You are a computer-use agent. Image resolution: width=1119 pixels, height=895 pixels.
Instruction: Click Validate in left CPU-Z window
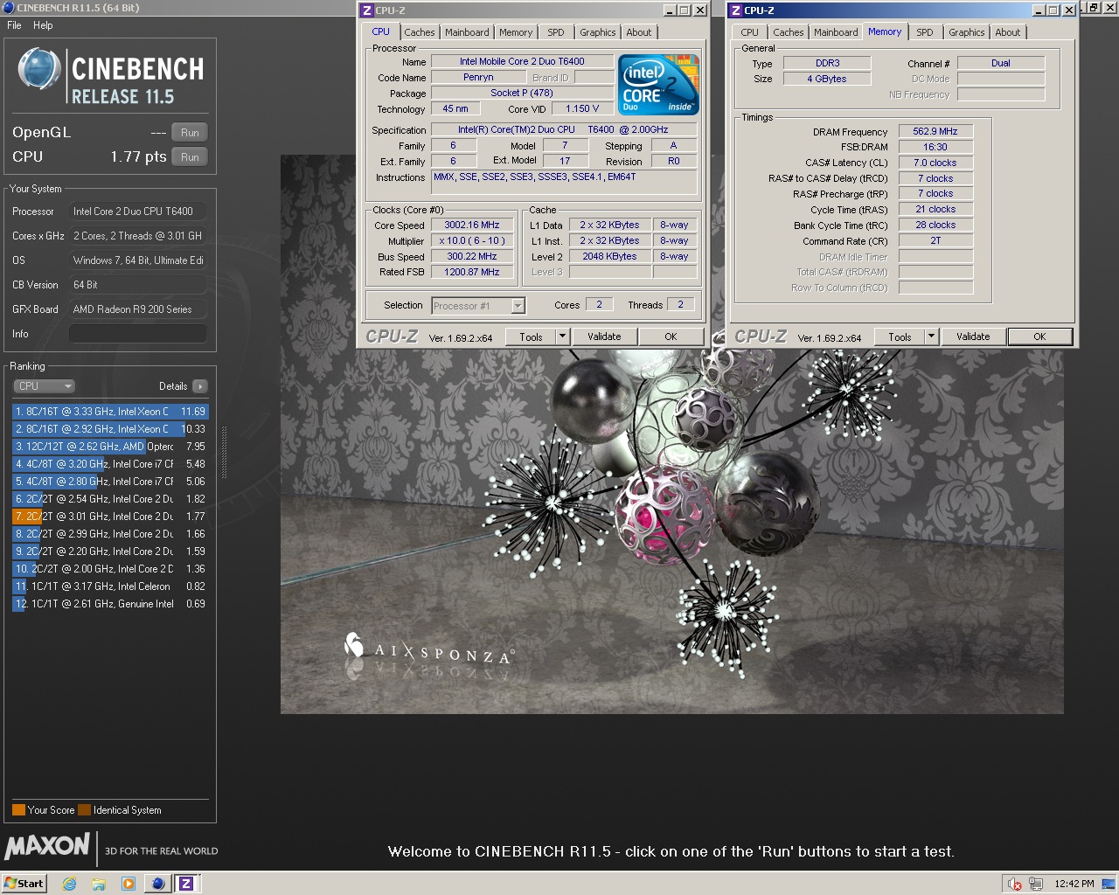coord(604,336)
